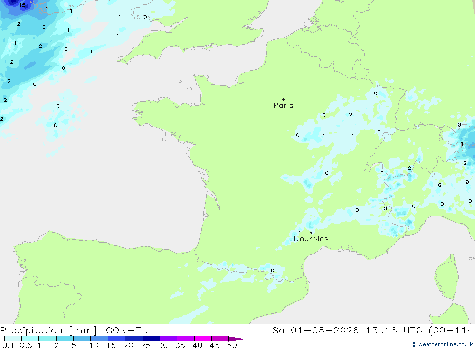Image resolution: width=475 pixels, height=348 pixels.
Task: Click the 50 legend scale value
Action: coord(232,345)
